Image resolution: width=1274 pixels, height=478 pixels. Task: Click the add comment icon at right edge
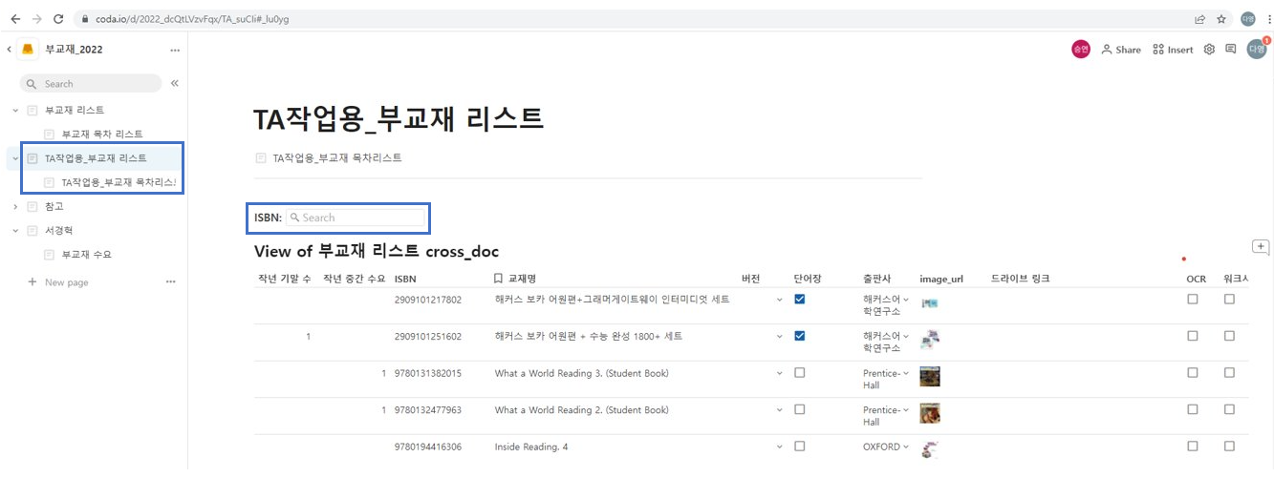[1260, 247]
